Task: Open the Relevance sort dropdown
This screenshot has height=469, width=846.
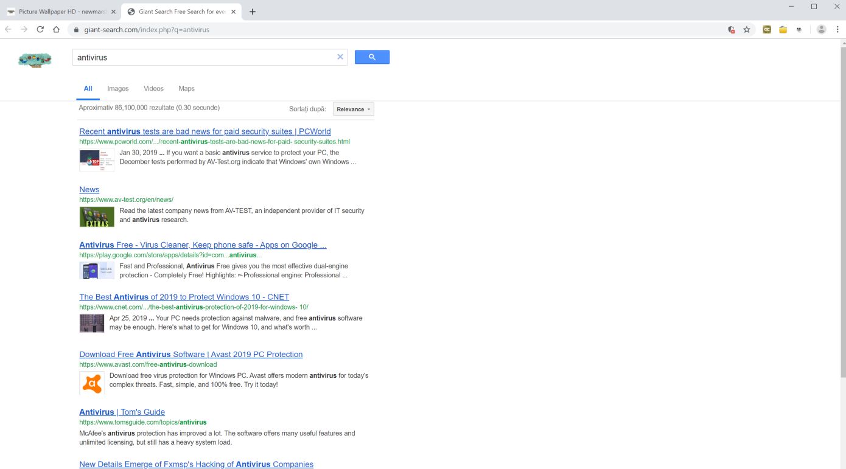Action: 354,109
